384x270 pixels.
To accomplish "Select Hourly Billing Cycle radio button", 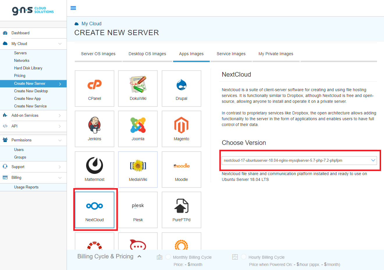I will pyautogui.click(x=244, y=257).
